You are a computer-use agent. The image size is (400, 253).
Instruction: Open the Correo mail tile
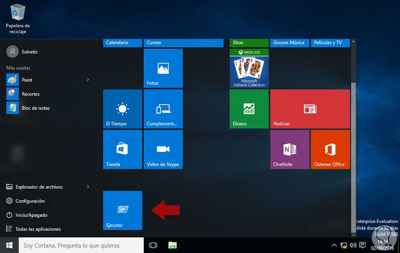click(183, 43)
